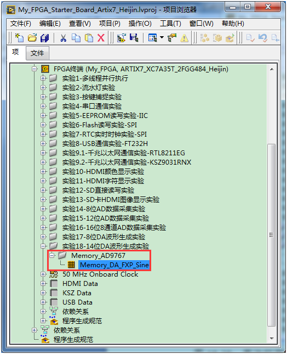The image size is (287, 354).
Task: Click the New Project toolbar icon
Action: click(19, 38)
